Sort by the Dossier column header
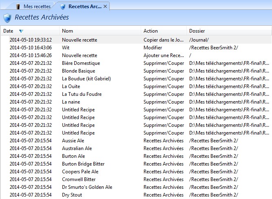Screen dimensions: 272x199 coord(197,31)
